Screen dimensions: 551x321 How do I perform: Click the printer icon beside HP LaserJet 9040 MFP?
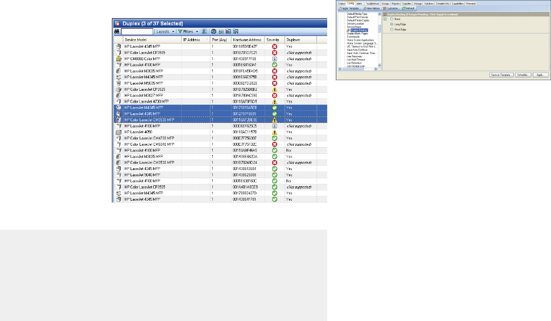click(119, 175)
